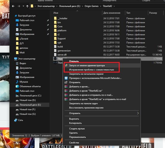This screenshot has width=165, height=148.
Task: Choose 'Закрепить на начальном экране'
Action: pos(86,74)
